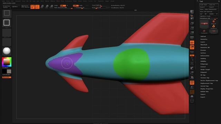Viewport: 221px width, 124px height.
Task: Click the Save As button in Tool palette
Action: coord(212,5)
